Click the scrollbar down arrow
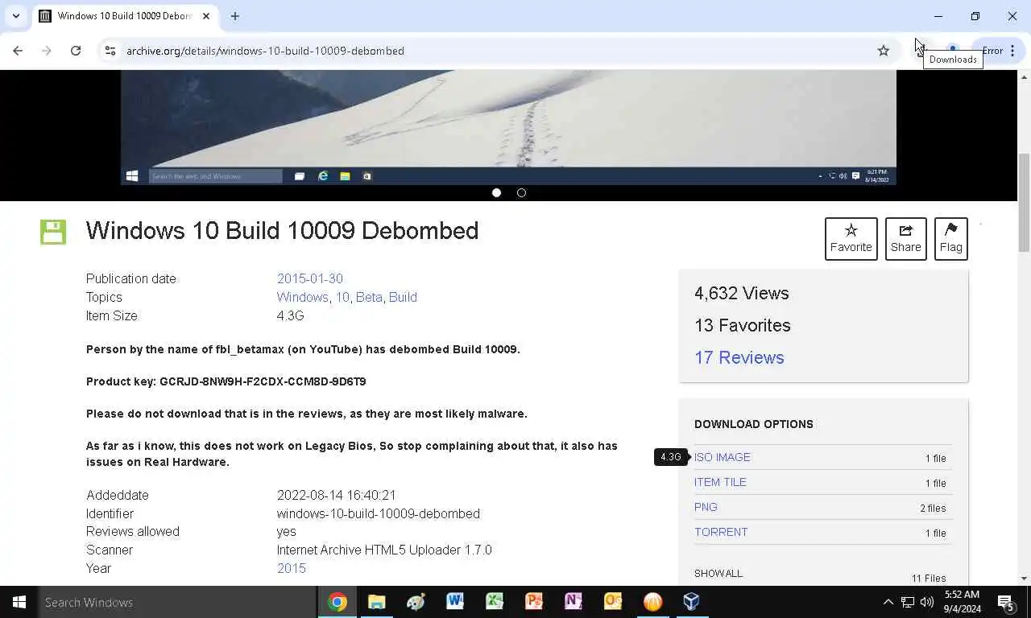 click(1024, 579)
